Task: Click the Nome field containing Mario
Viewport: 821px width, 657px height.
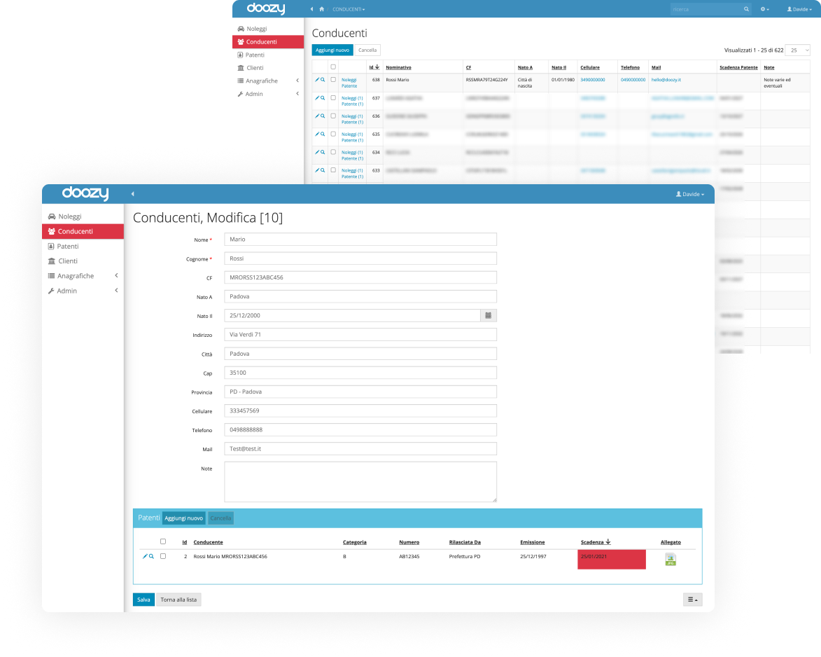Action: [360, 240]
